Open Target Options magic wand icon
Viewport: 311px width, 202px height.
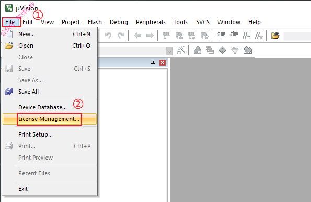[x=181, y=50]
